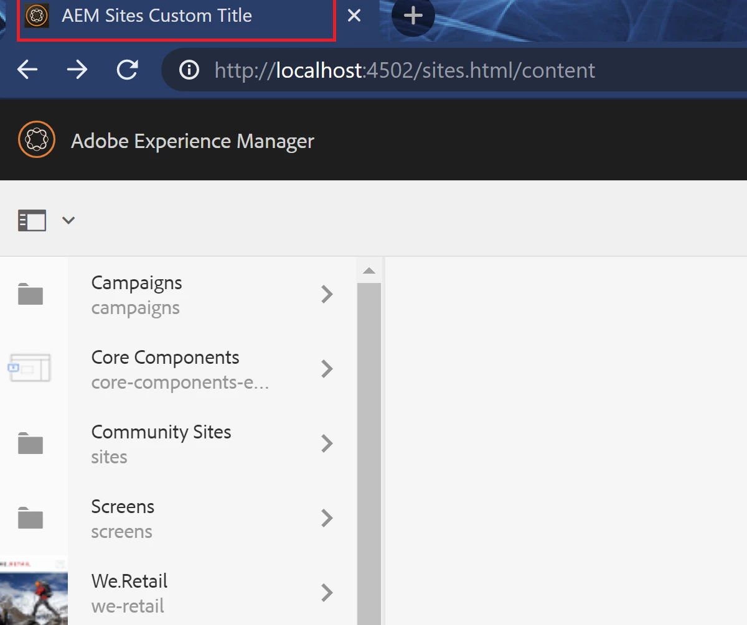Go forward with browser forward arrow

[77, 70]
